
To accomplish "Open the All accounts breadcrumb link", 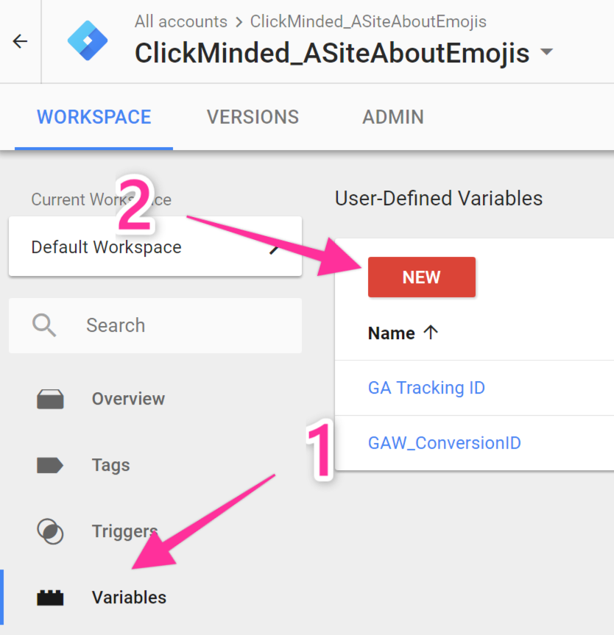I will 180,21.
